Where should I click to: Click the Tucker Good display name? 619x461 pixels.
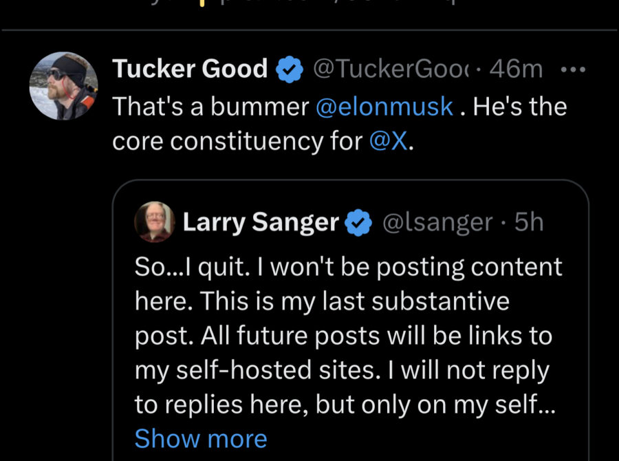(x=190, y=69)
